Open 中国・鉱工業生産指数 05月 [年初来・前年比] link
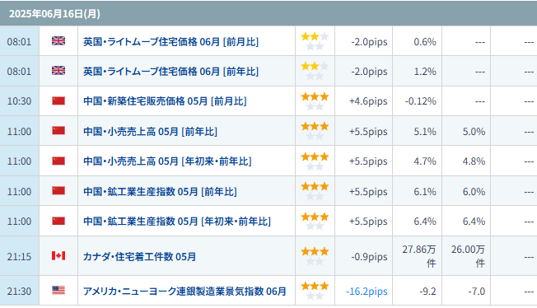 (x=177, y=222)
